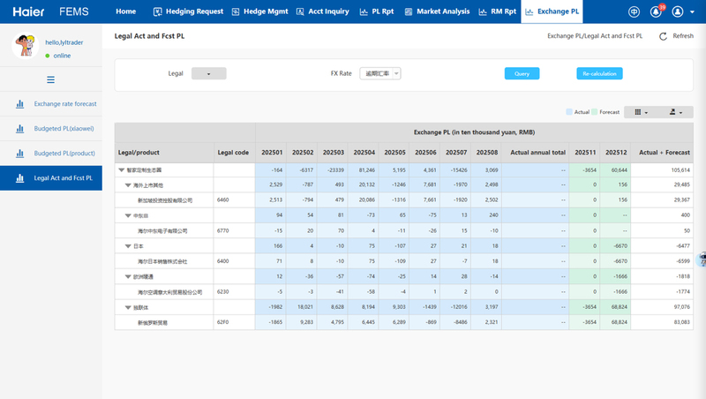The height and width of the screenshot is (399, 706).
Task: Open the FX Rate combo box
Action: click(x=380, y=74)
